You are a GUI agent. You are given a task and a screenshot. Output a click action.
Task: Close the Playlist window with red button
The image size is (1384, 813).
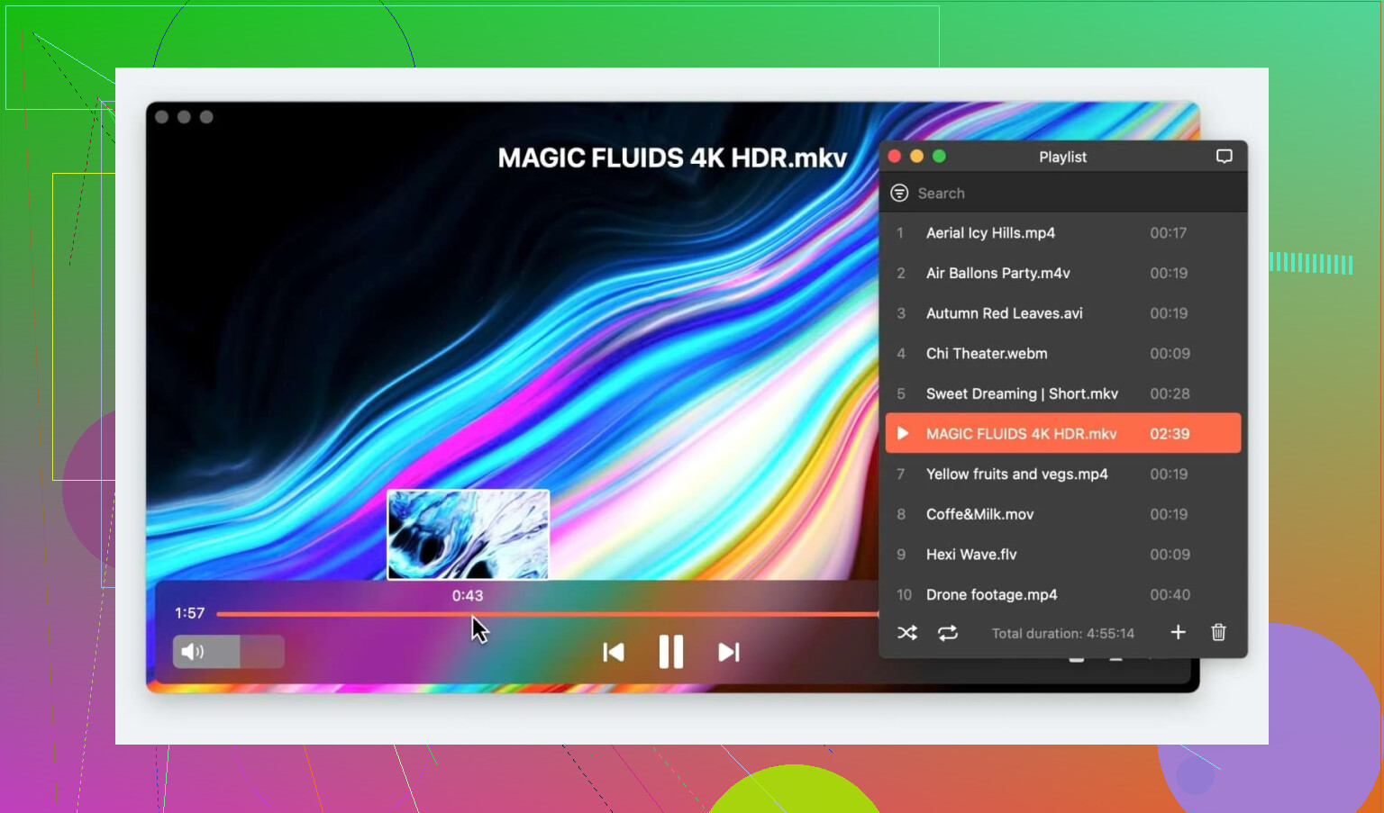point(895,157)
